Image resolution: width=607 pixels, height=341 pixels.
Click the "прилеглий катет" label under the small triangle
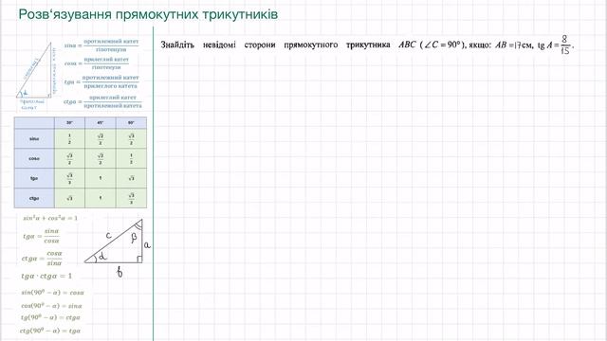tap(32, 104)
